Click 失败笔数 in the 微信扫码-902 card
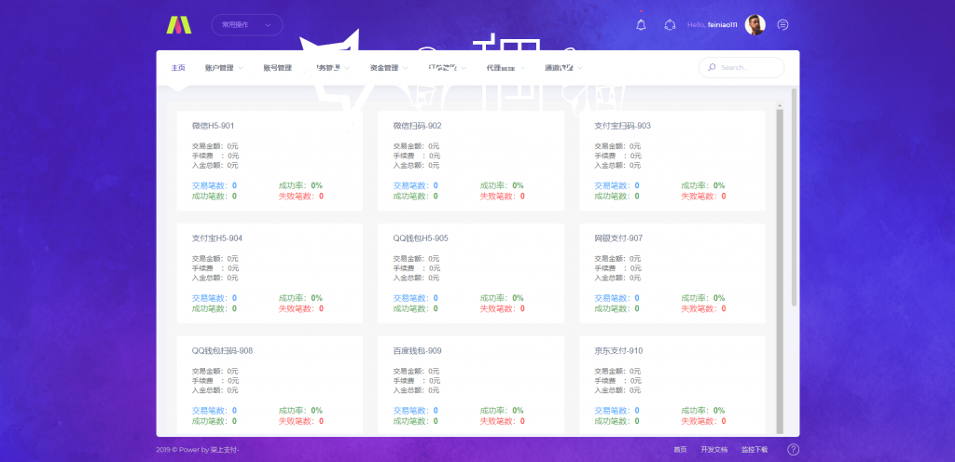 click(503, 197)
